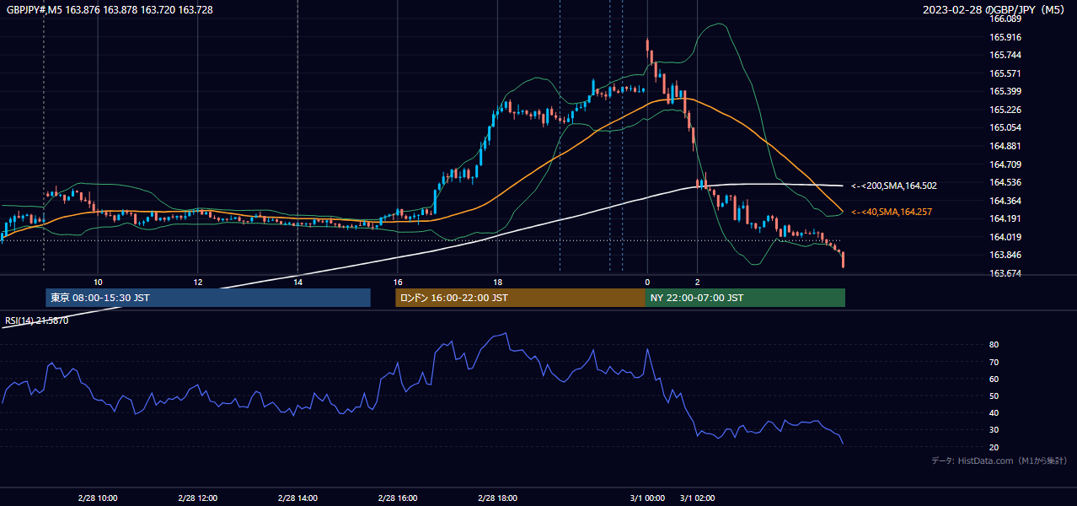Click the RSI scale value 60
This screenshot has height=506, width=1077.
tap(994, 379)
